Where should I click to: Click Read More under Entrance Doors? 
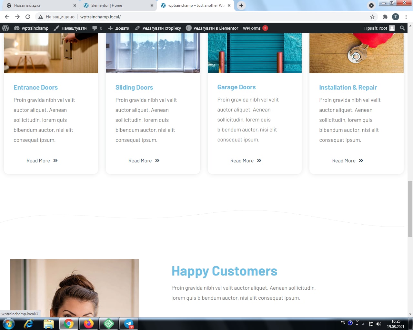point(42,160)
